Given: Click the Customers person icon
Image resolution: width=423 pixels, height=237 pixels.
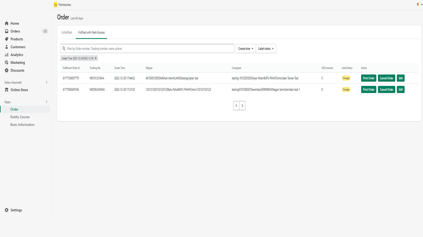Looking at the screenshot, I should pyautogui.click(x=7, y=47).
